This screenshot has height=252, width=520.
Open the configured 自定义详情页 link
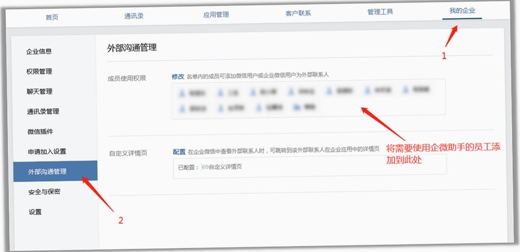225,167
